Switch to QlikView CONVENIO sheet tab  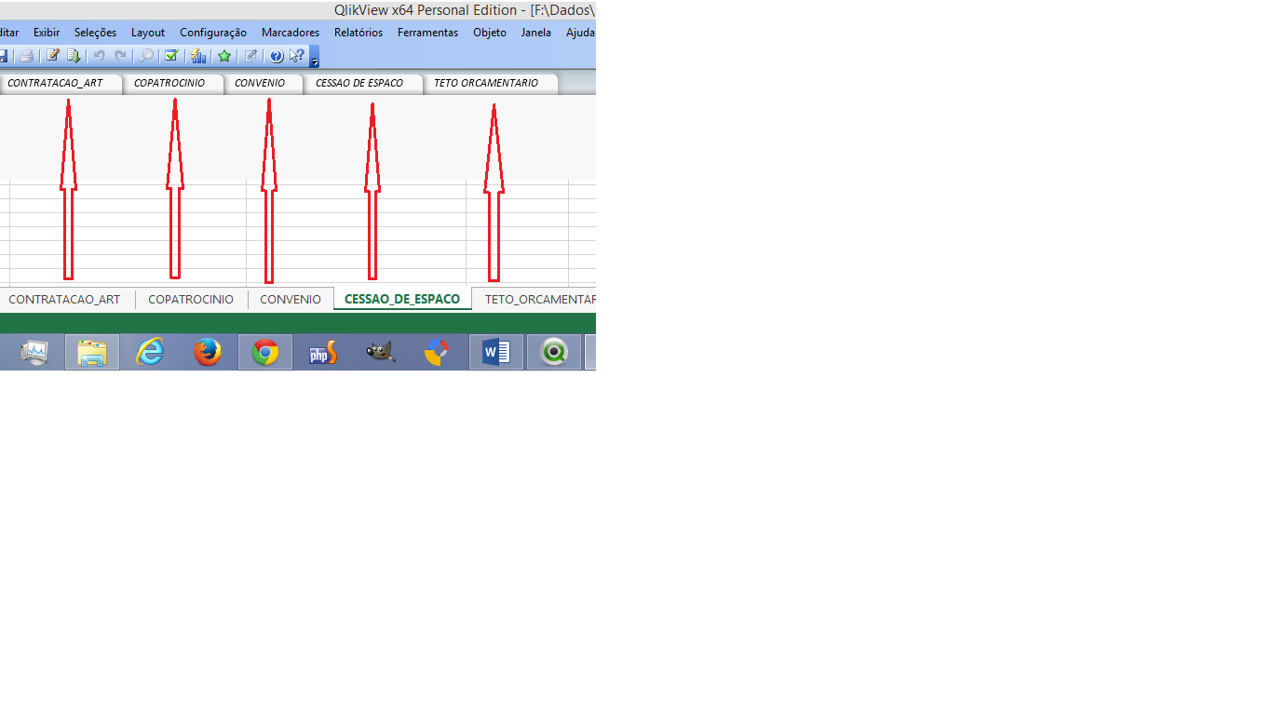[264, 84]
